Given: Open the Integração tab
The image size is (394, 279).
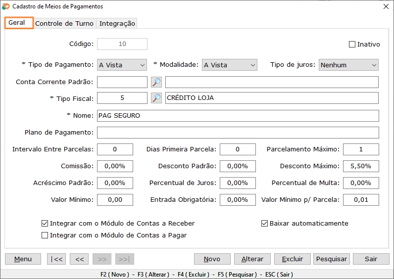Looking at the screenshot, I should click(x=117, y=24).
